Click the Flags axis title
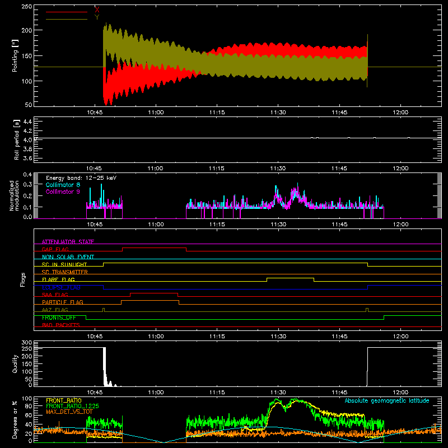The height and width of the screenshot is (448, 448). coord(23,279)
